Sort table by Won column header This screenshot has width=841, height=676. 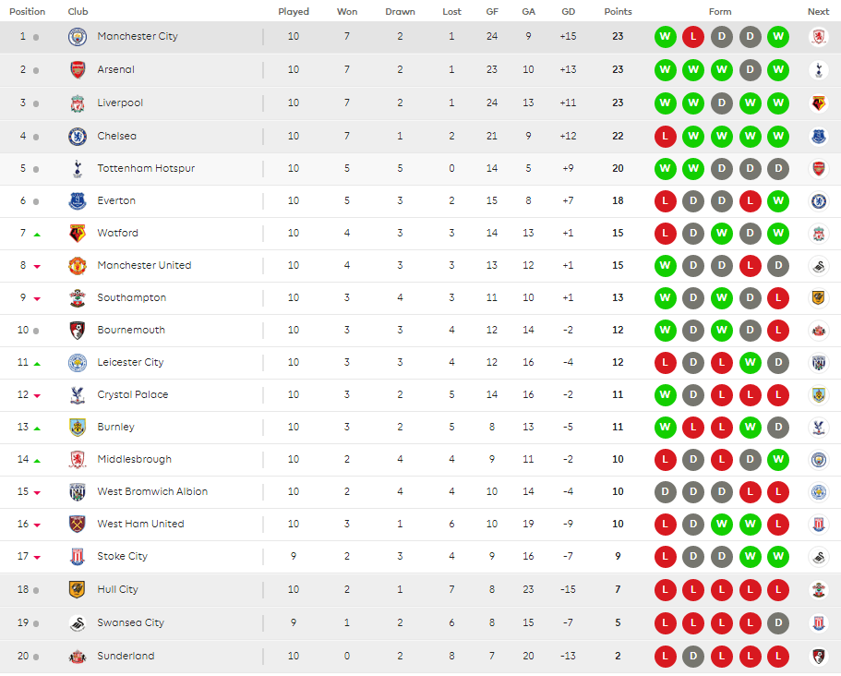coord(347,12)
